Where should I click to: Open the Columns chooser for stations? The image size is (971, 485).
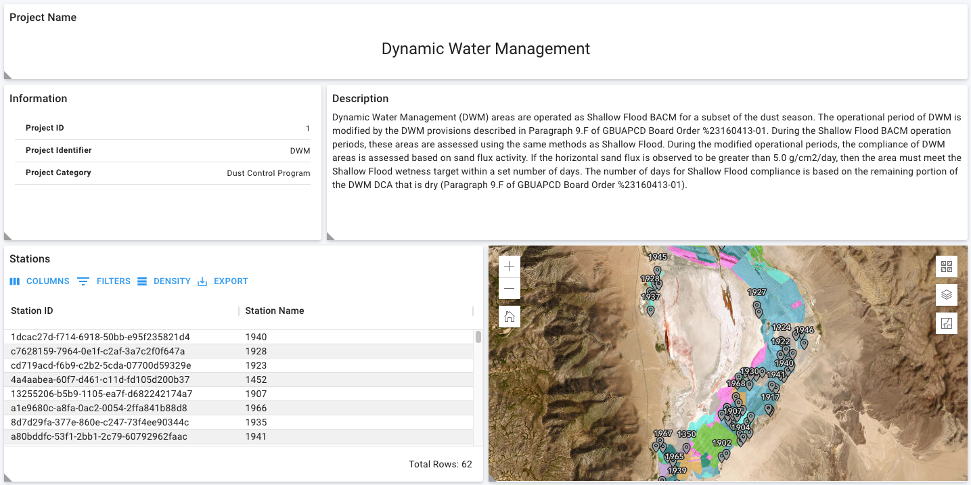(40, 281)
